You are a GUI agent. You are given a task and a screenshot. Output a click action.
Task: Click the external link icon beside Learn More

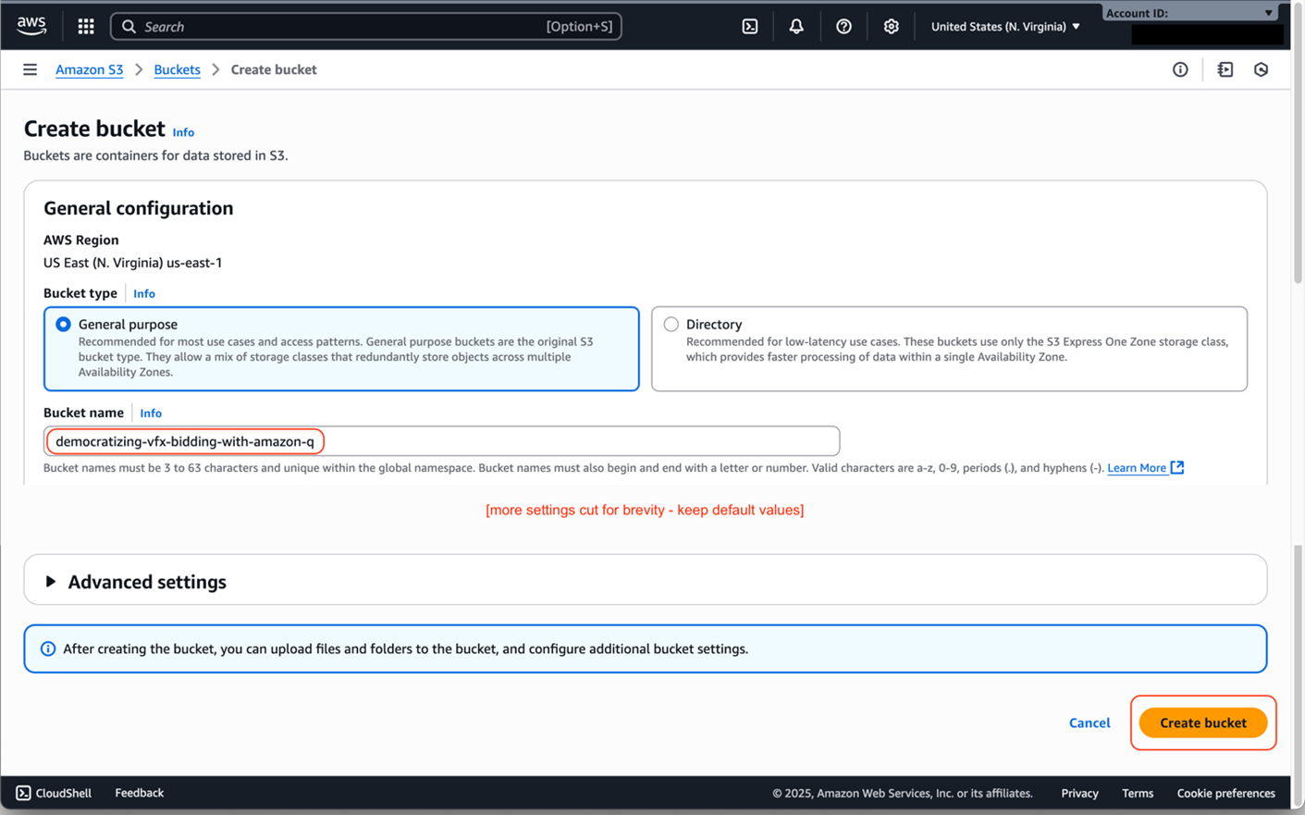tap(1177, 467)
